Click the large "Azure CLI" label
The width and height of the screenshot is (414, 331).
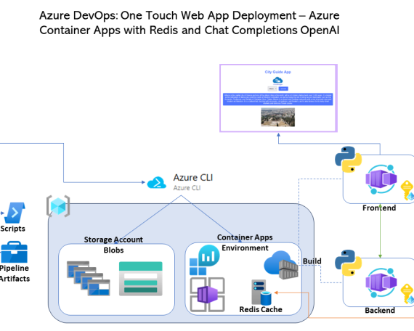coord(193,178)
